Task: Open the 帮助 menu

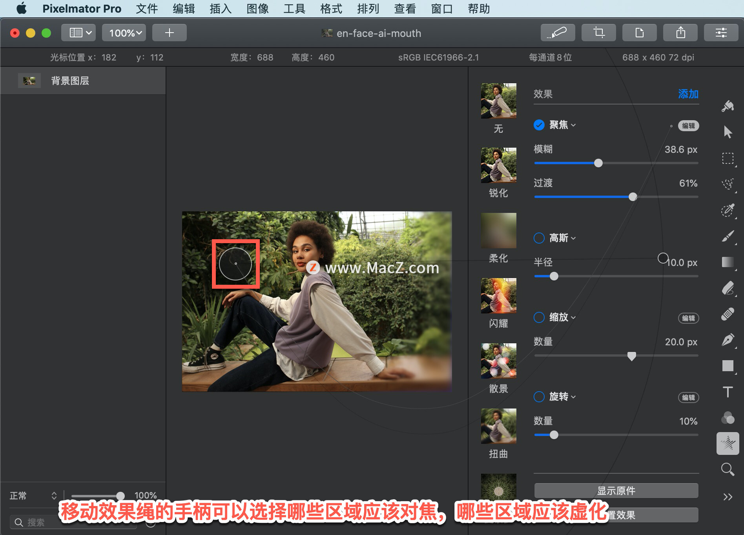Action: tap(479, 8)
